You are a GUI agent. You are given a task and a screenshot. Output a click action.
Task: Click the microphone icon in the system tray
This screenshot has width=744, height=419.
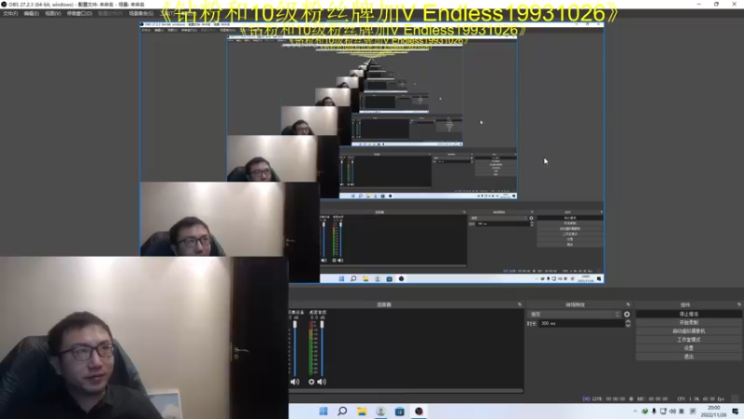(654, 411)
